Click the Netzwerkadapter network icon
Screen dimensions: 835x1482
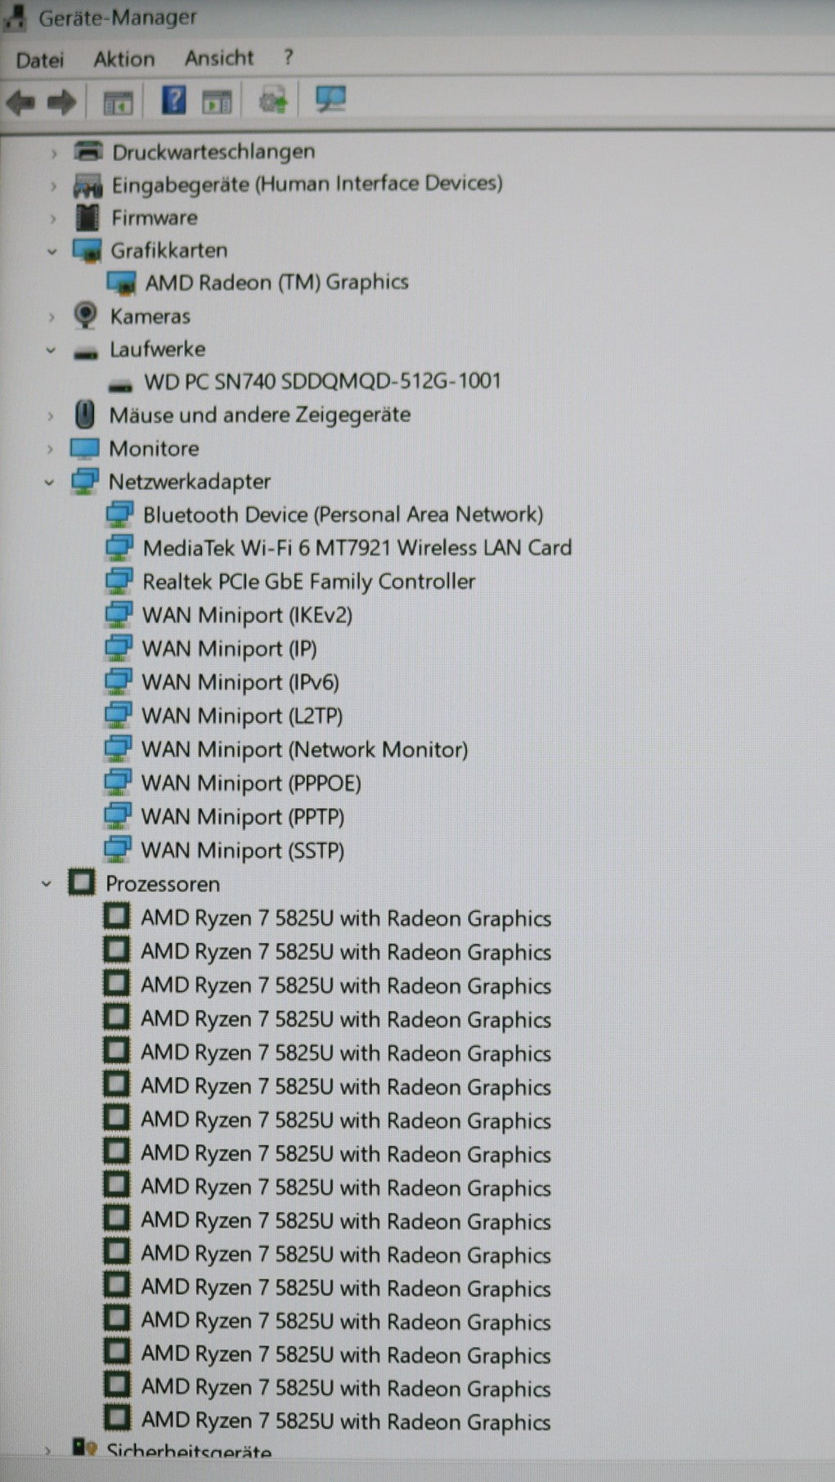(x=85, y=481)
